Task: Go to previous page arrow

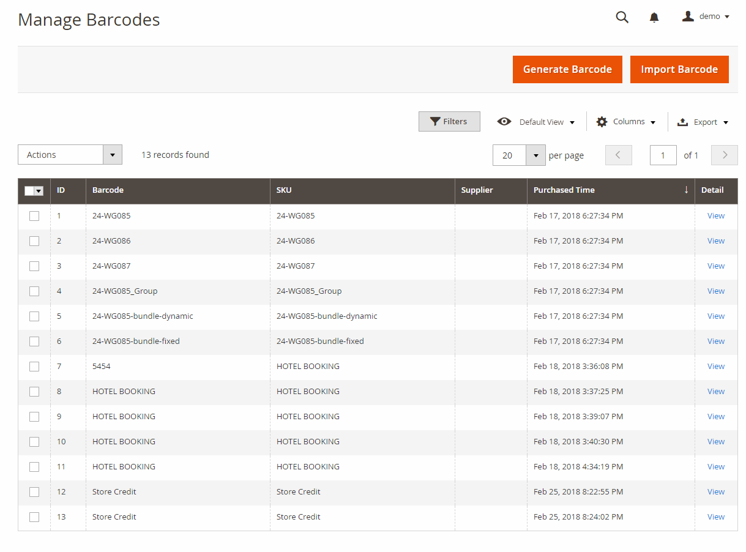Action: [x=618, y=155]
